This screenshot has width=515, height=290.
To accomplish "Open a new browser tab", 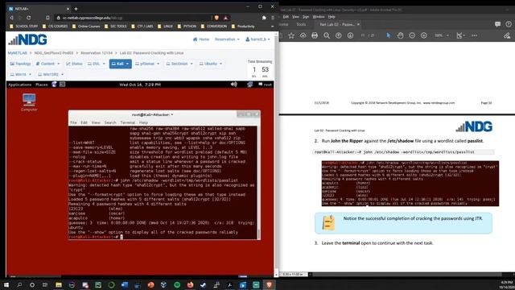I will coord(76,9).
